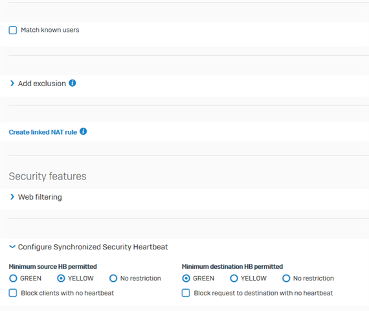Screen dimensions: 369x311
Task: Select GREEN for minimum source HB
Action: [x=13, y=278]
